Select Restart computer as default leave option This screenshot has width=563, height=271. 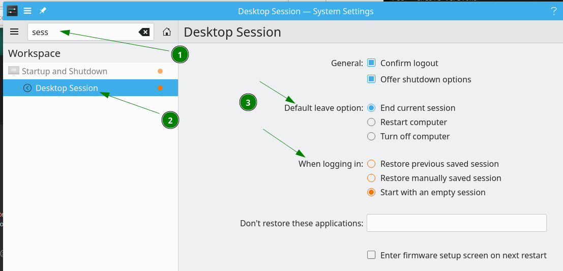[x=371, y=123]
